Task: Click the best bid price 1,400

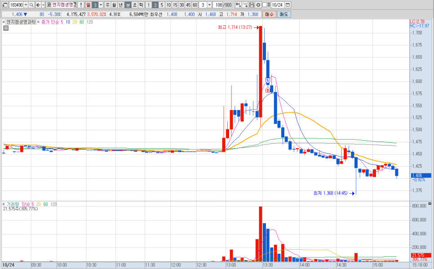Action: (189, 14)
